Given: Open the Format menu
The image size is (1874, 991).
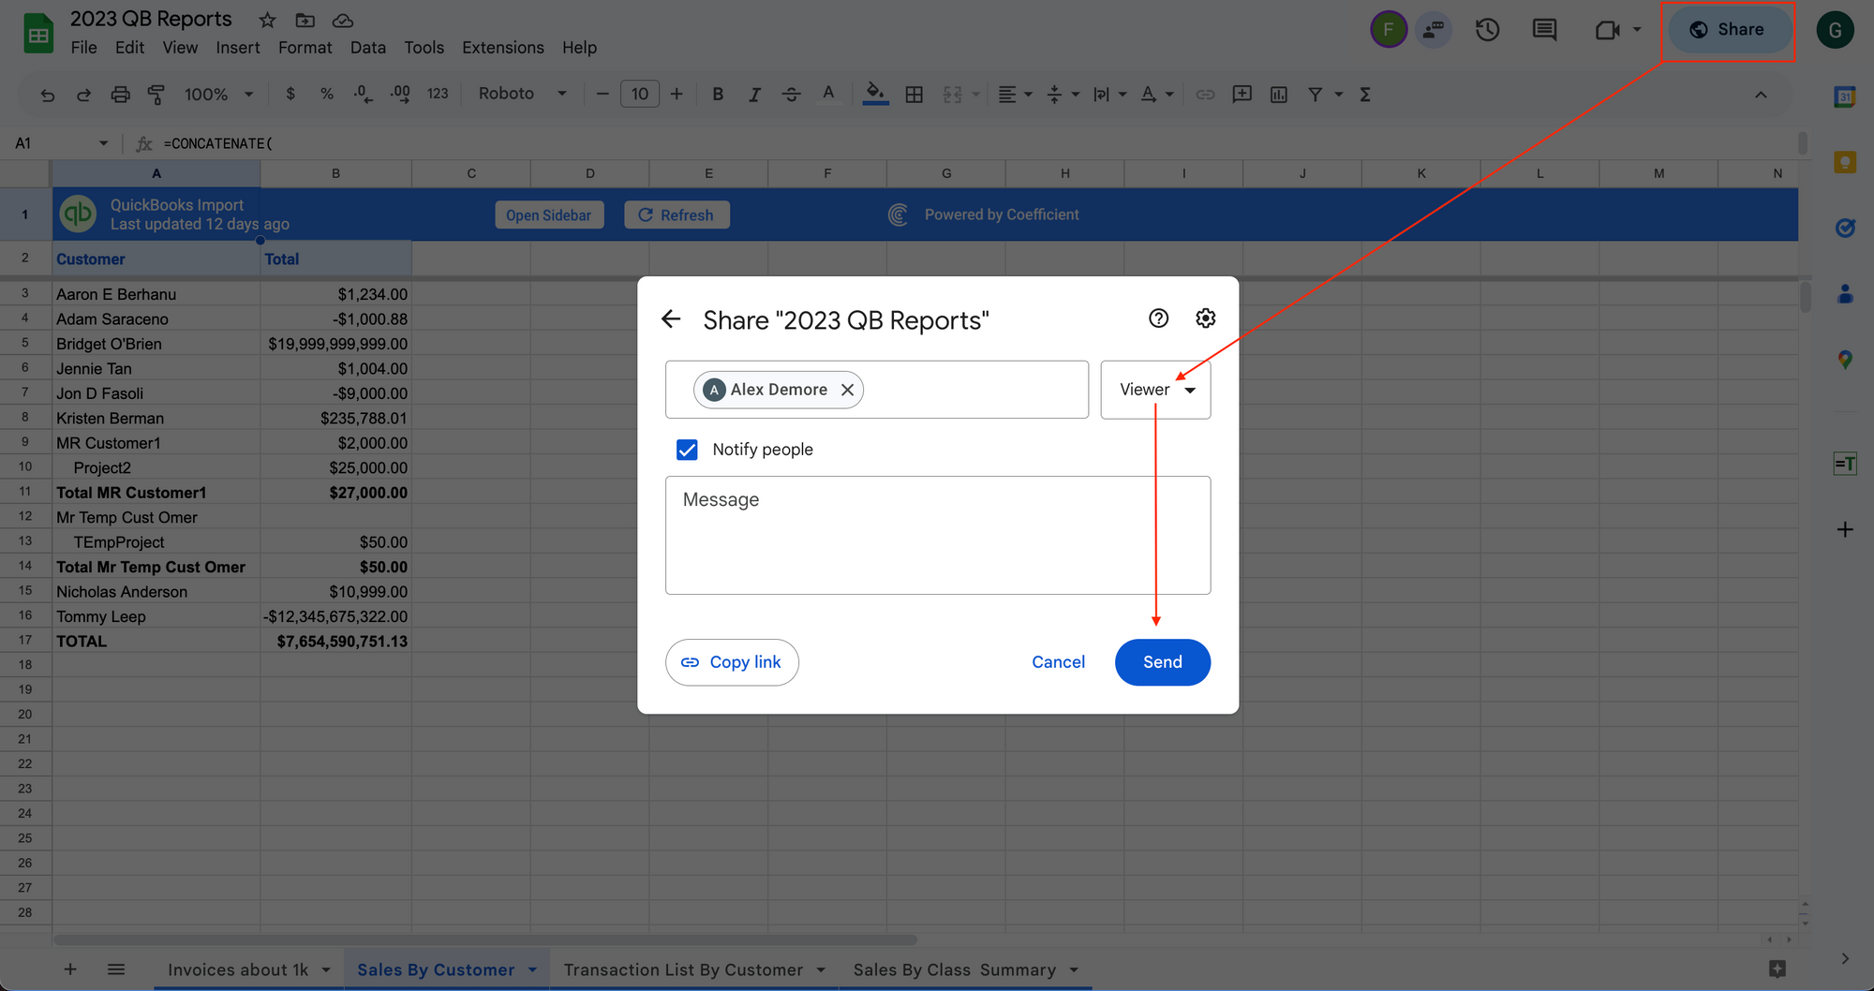Looking at the screenshot, I should (x=305, y=48).
